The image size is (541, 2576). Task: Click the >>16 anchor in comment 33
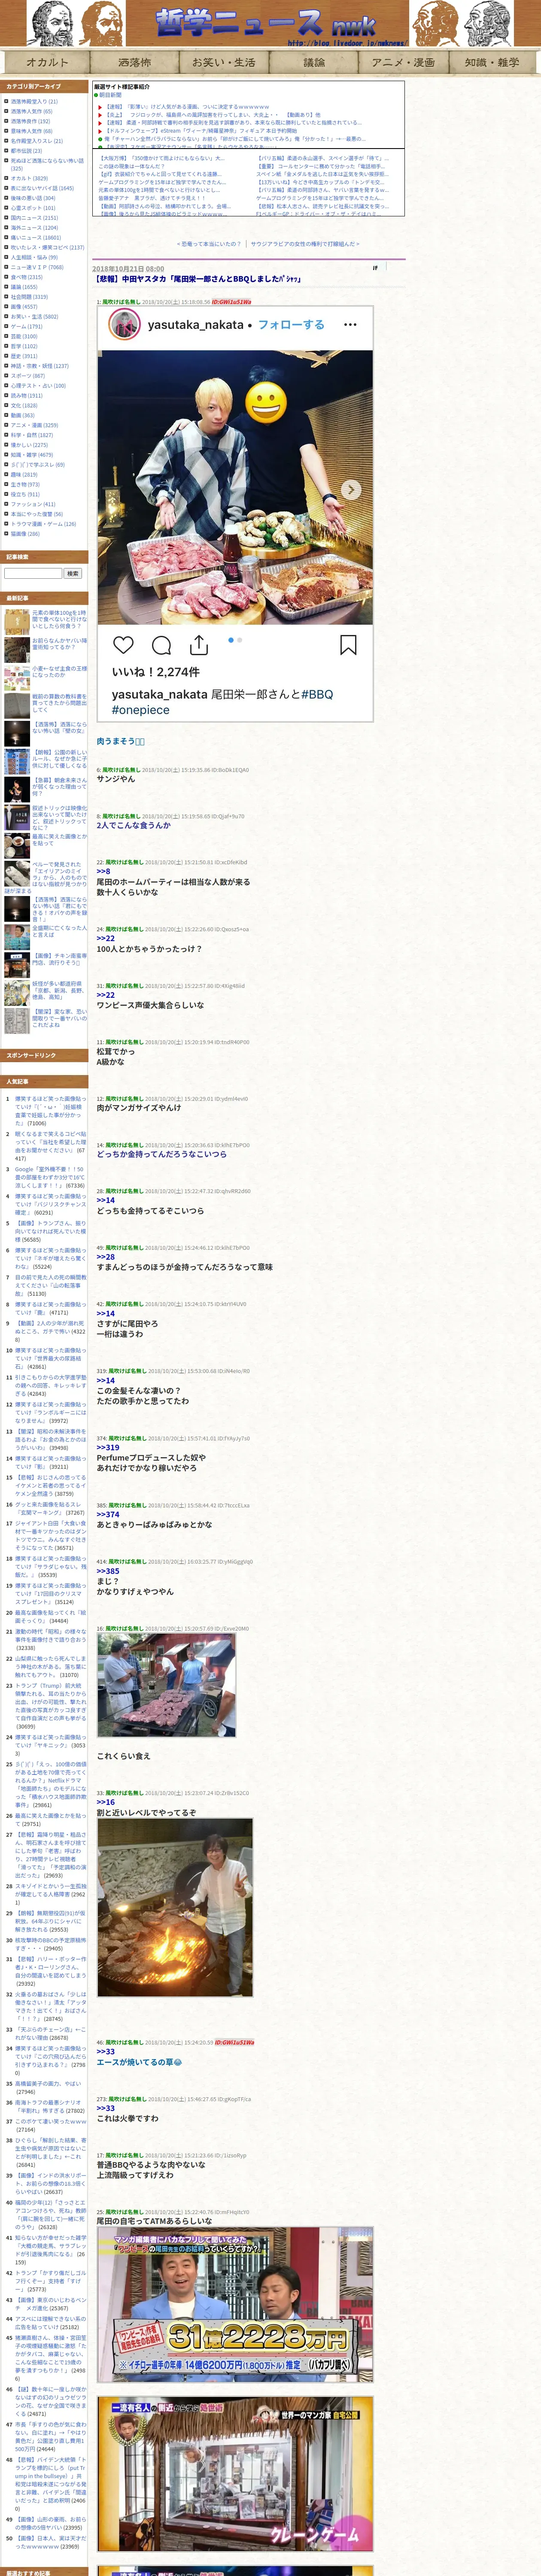105,1802
